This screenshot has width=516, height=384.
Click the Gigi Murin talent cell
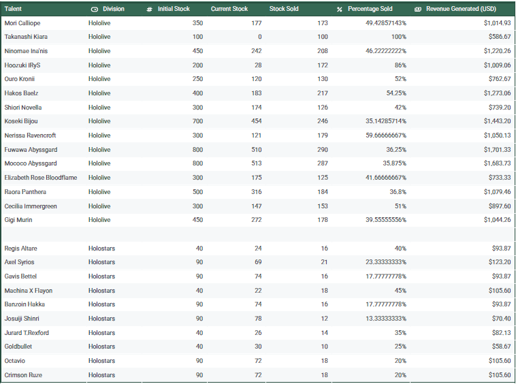18,220
